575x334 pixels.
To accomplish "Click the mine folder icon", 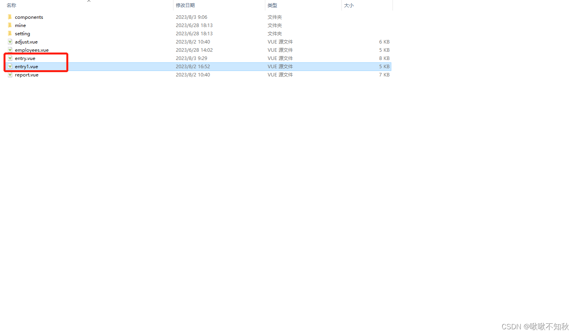I will click(x=9, y=25).
